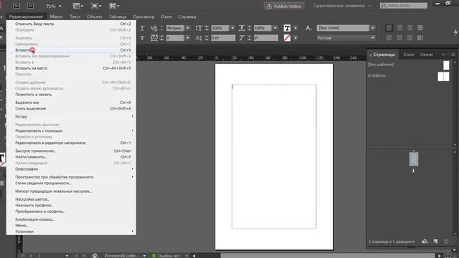Expand Редактировать с помощью submenu

(x=71, y=130)
